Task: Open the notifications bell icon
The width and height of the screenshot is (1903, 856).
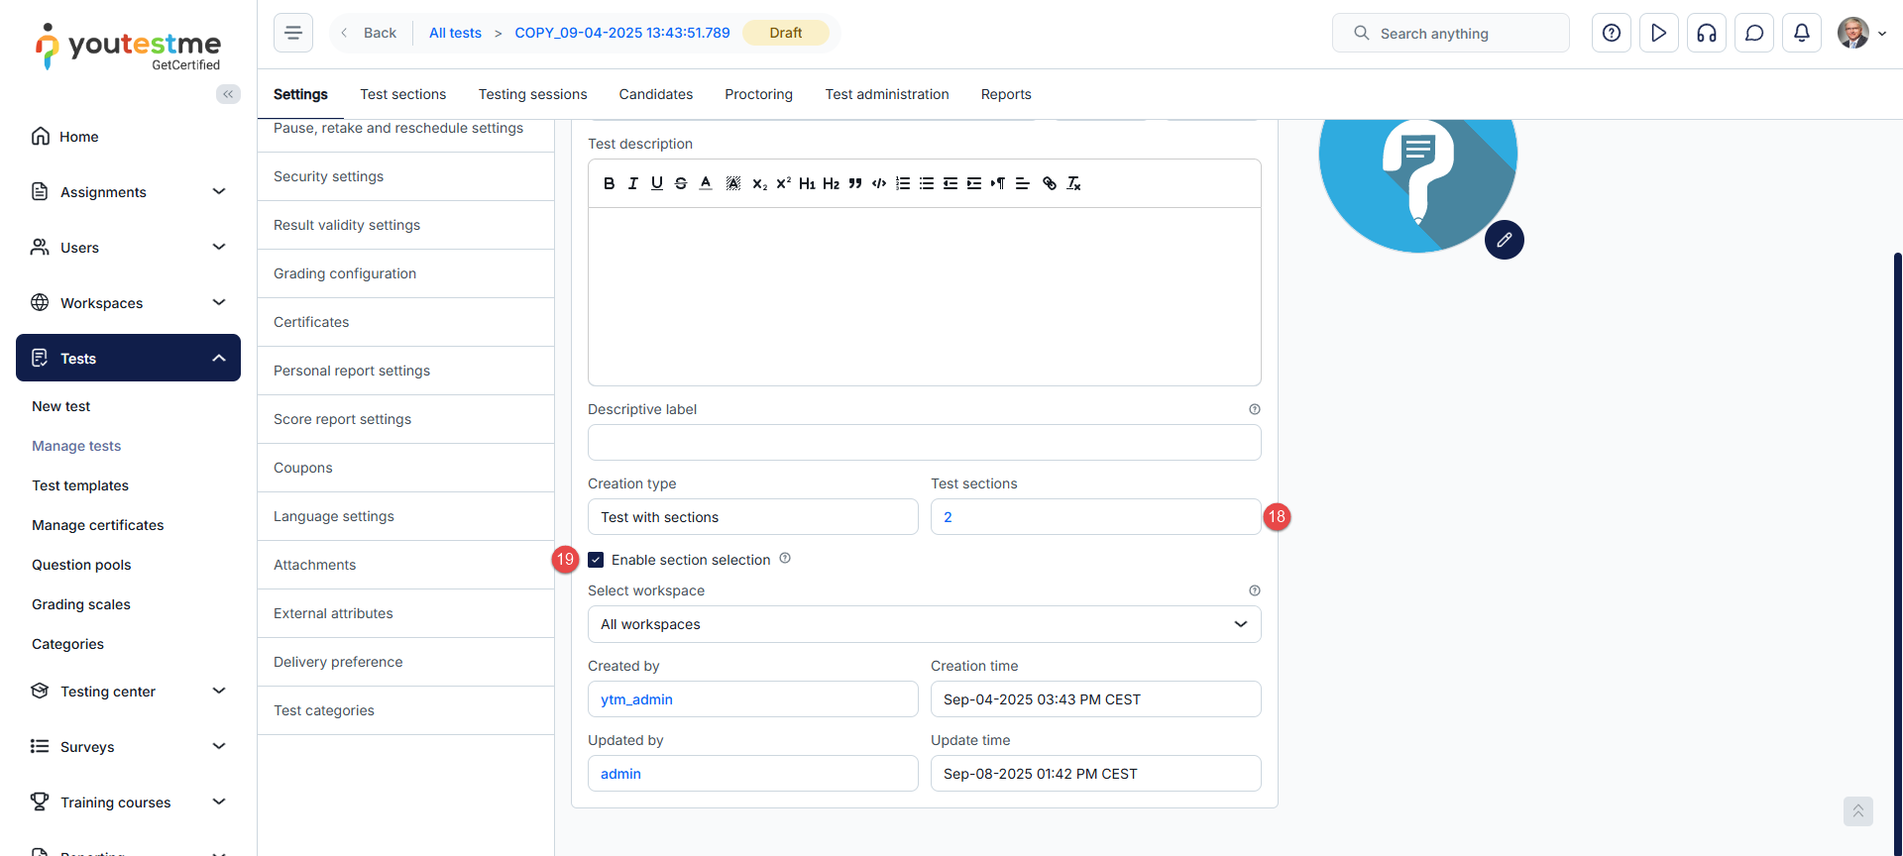Action: pyautogui.click(x=1801, y=33)
